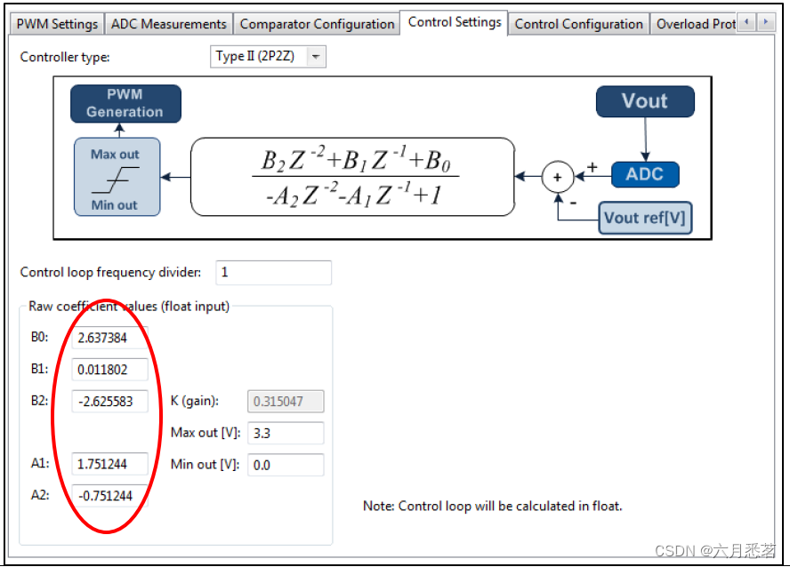This screenshot has width=790, height=567.
Task: Click the Min out [V] field
Action: click(x=286, y=465)
